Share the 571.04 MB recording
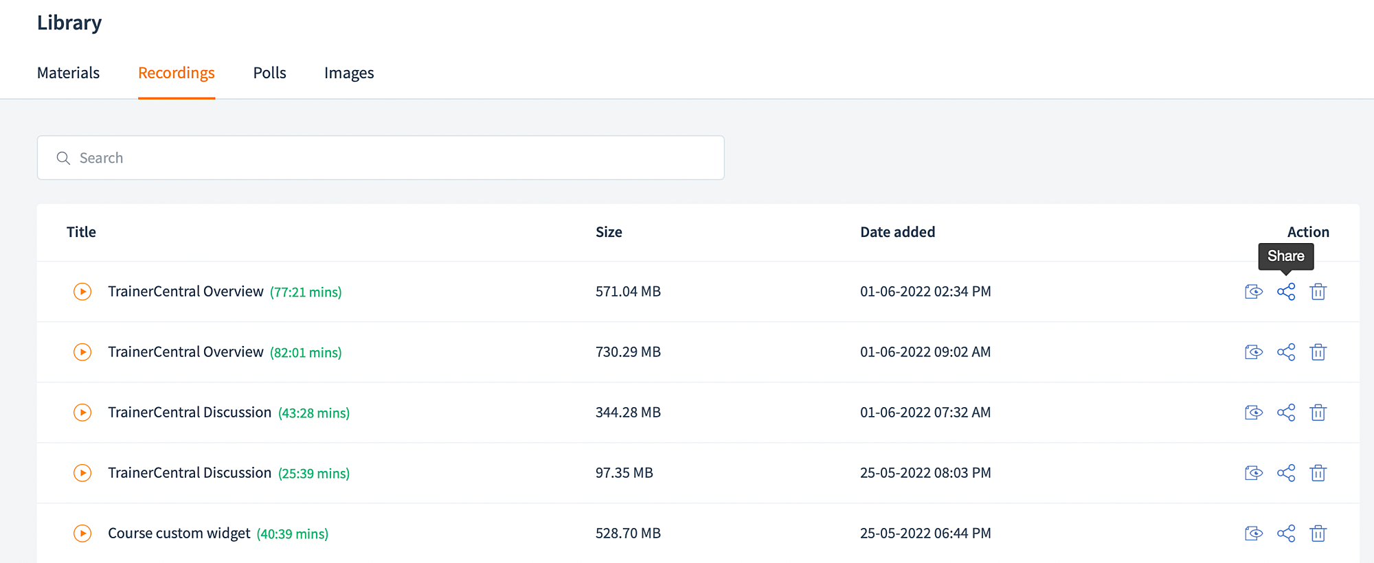Screen dimensions: 1374x563 pyautogui.click(x=1285, y=292)
